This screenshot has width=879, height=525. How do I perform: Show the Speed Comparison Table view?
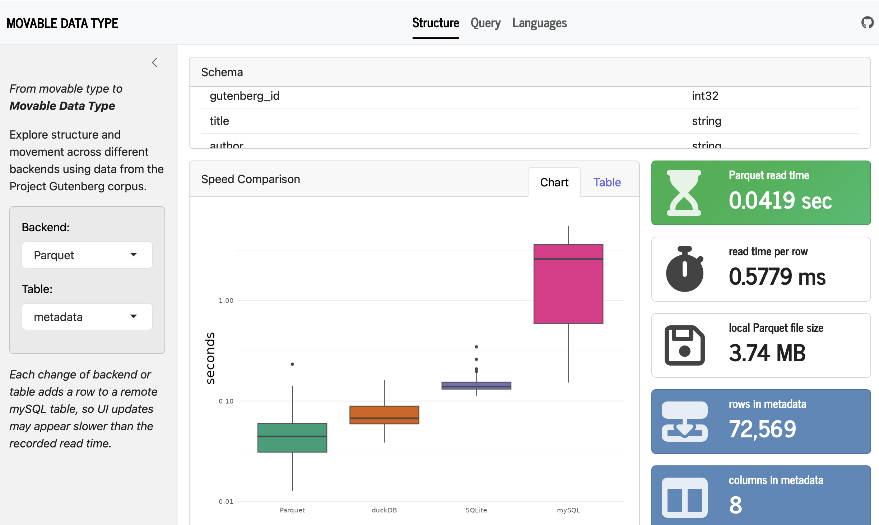(x=607, y=182)
